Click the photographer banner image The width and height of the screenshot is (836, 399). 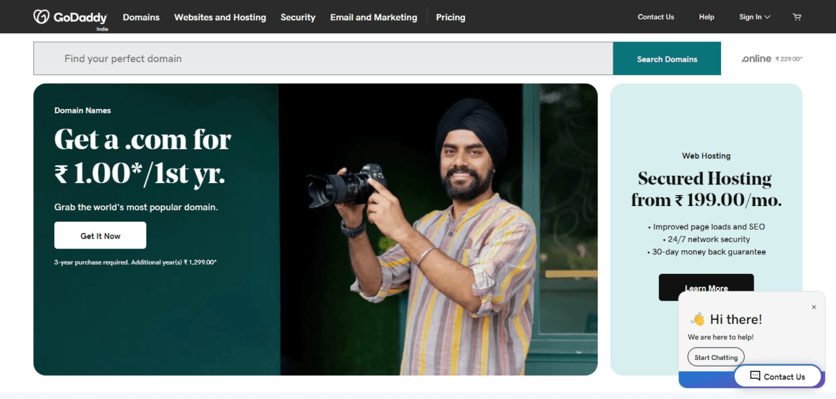tap(438, 229)
